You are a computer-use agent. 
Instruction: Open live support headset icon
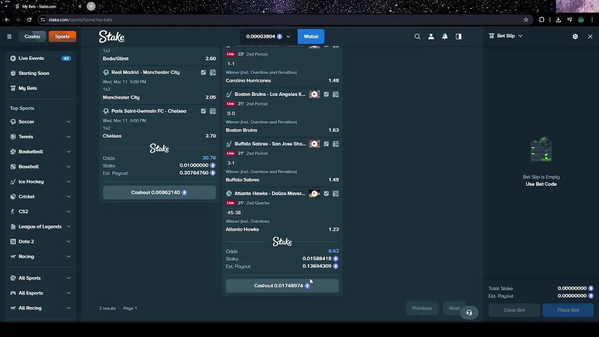(x=469, y=313)
